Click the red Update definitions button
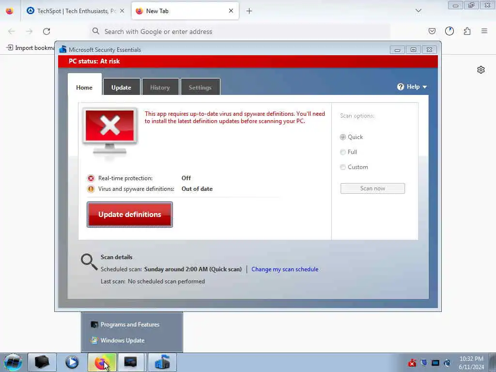This screenshot has height=372, width=496. click(x=130, y=215)
